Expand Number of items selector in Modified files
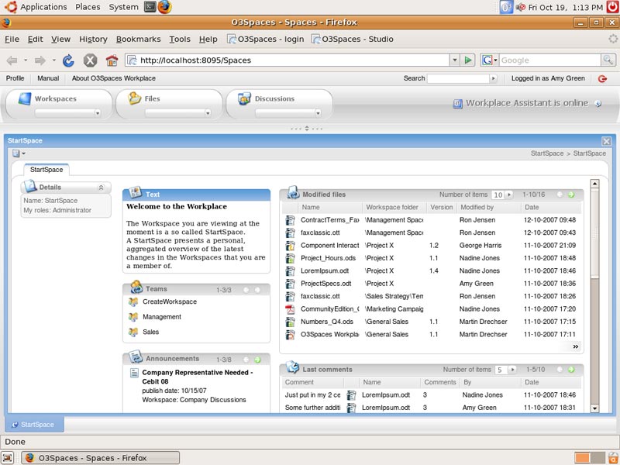The height and width of the screenshot is (465, 620). point(509,195)
